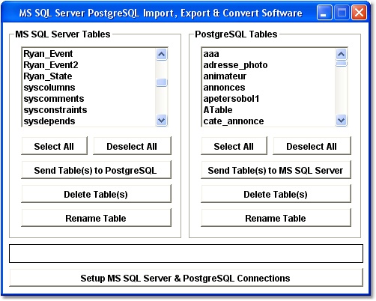This screenshot has height=301, width=376.
Task: Click Rename Table under PostgreSQL Tables
Action: [x=276, y=218]
